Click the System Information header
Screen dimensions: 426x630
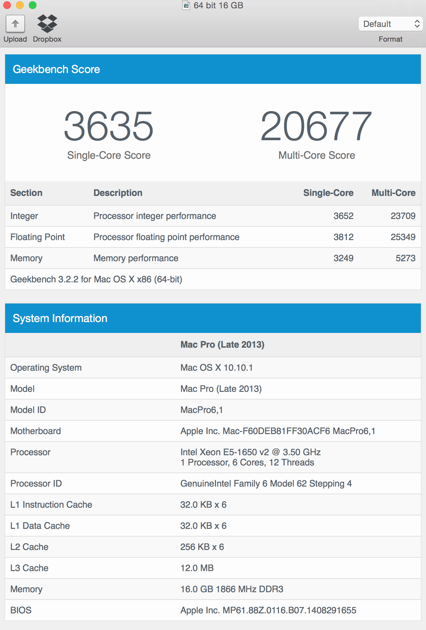point(213,318)
